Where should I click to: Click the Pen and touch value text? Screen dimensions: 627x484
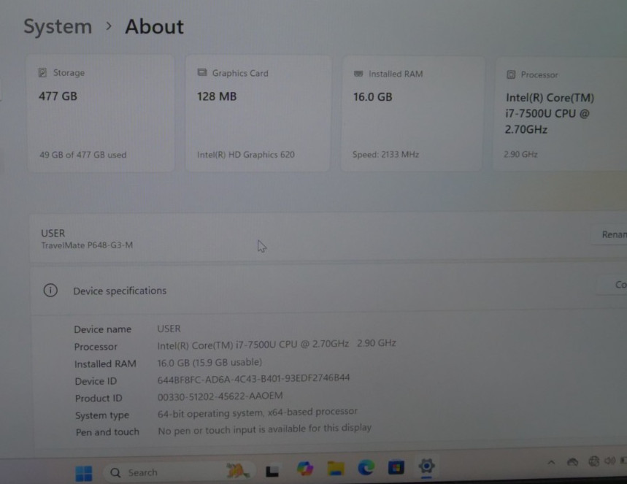coord(264,429)
